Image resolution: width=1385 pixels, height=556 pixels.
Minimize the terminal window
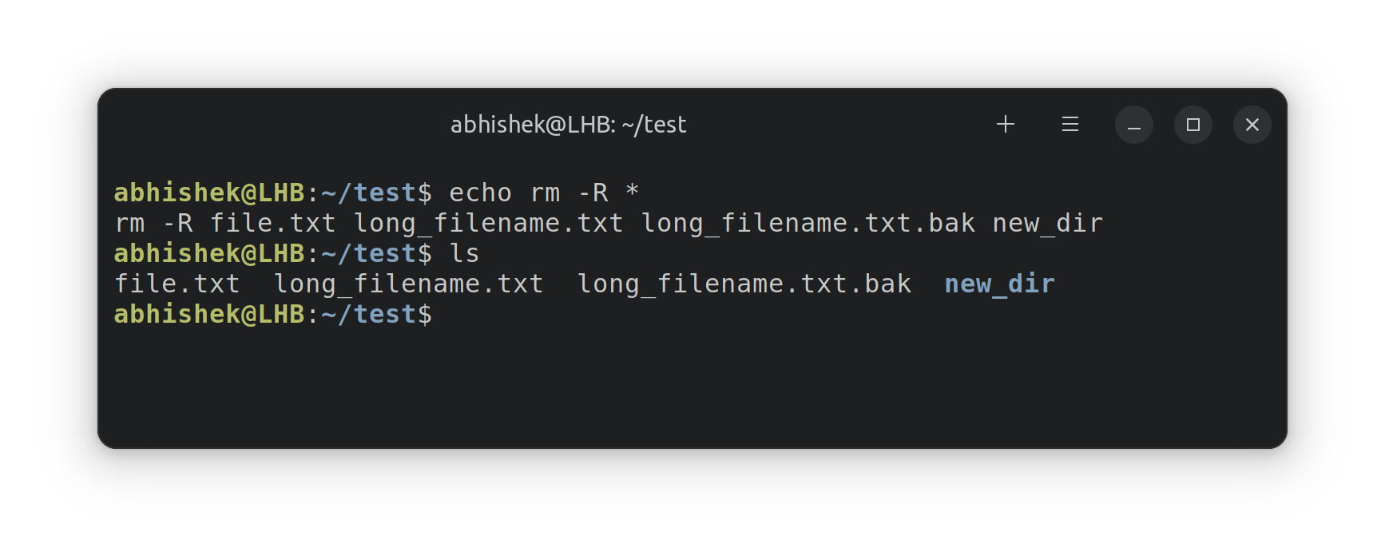[1134, 125]
